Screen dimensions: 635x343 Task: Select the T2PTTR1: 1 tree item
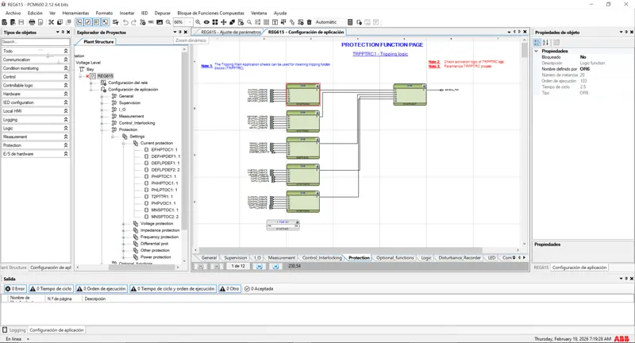[x=162, y=196]
